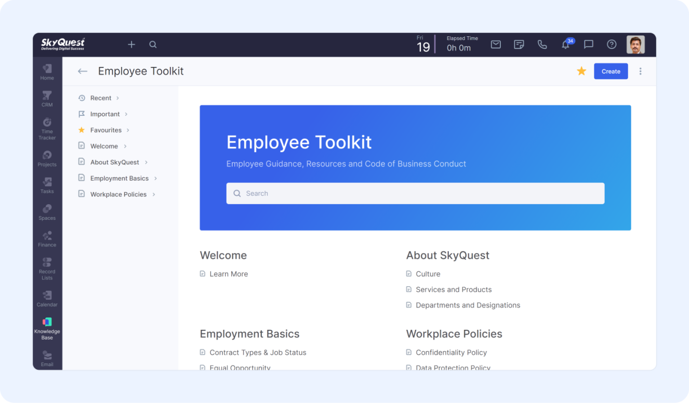Viewport: 689px width, 403px height.
Task: Click the phone call icon
Action: pos(542,45)
